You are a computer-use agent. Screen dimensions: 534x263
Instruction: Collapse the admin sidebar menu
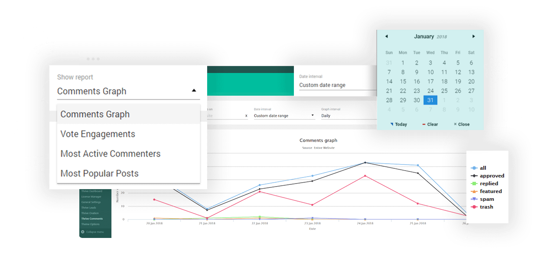coord(94,231)
